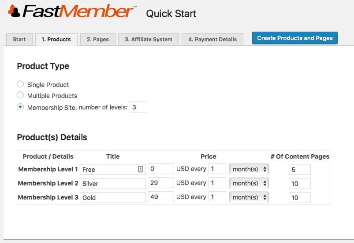The image size is (354, 243).
Task: Click the Product(s) Details heading
Action: [52, 137]
